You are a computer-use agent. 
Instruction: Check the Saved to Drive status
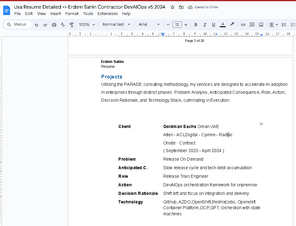203,7
